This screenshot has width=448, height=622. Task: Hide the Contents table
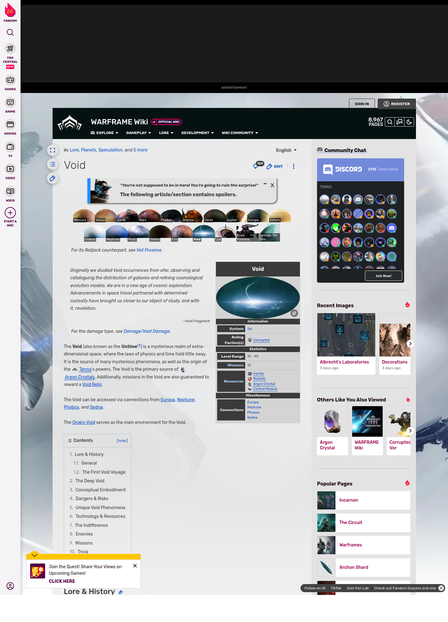click(122, 441)
